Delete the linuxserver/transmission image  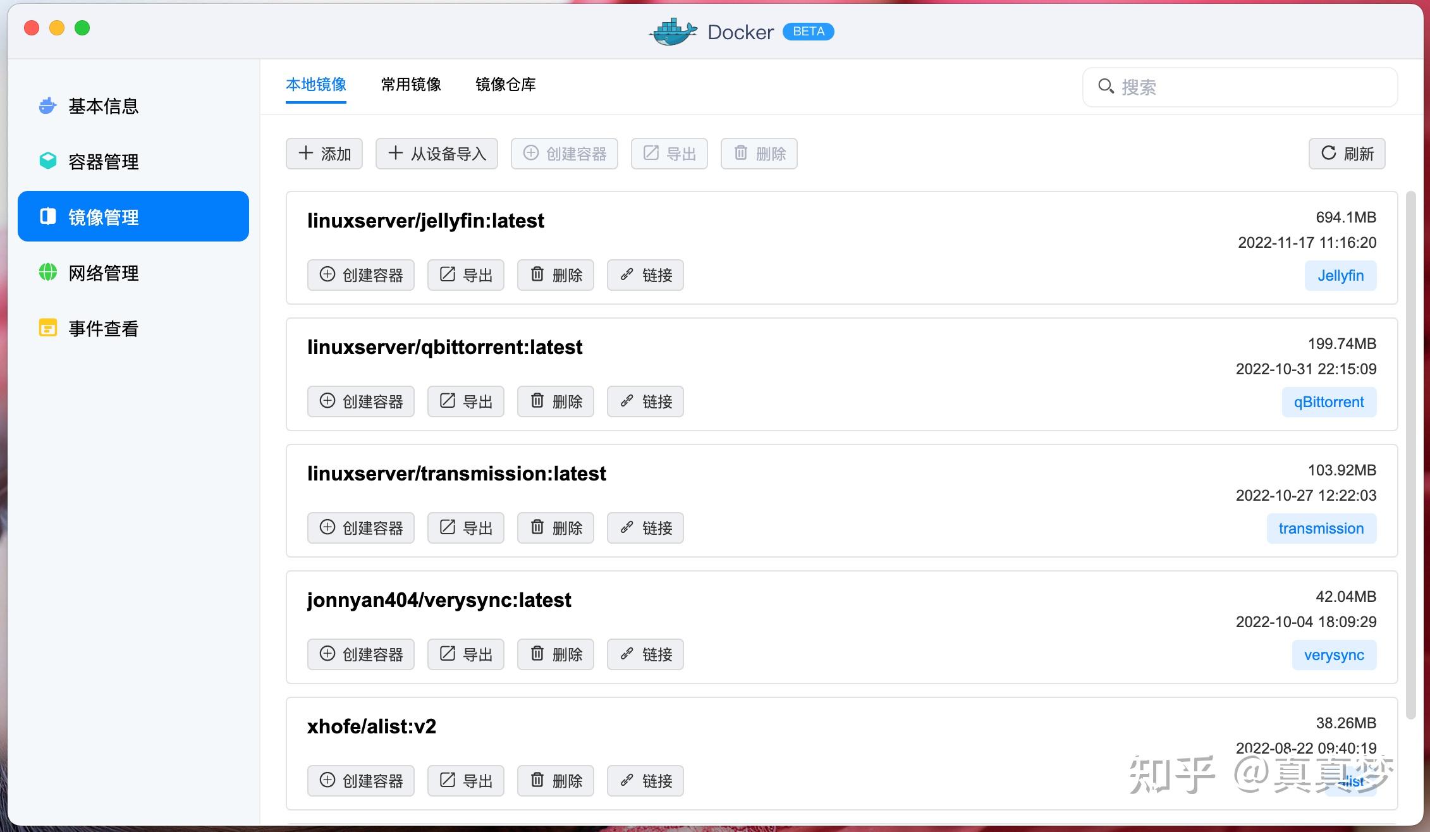(x=556, y=528)
